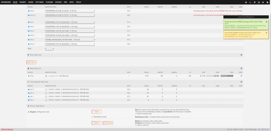Click the blue status square next to Dev 2

pos(29,100)
